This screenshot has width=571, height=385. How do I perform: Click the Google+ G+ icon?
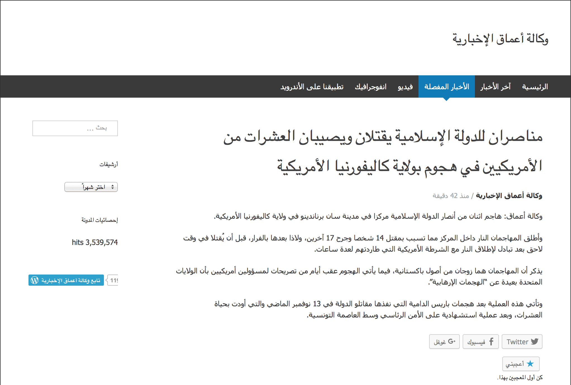click(x=452, y=341)
